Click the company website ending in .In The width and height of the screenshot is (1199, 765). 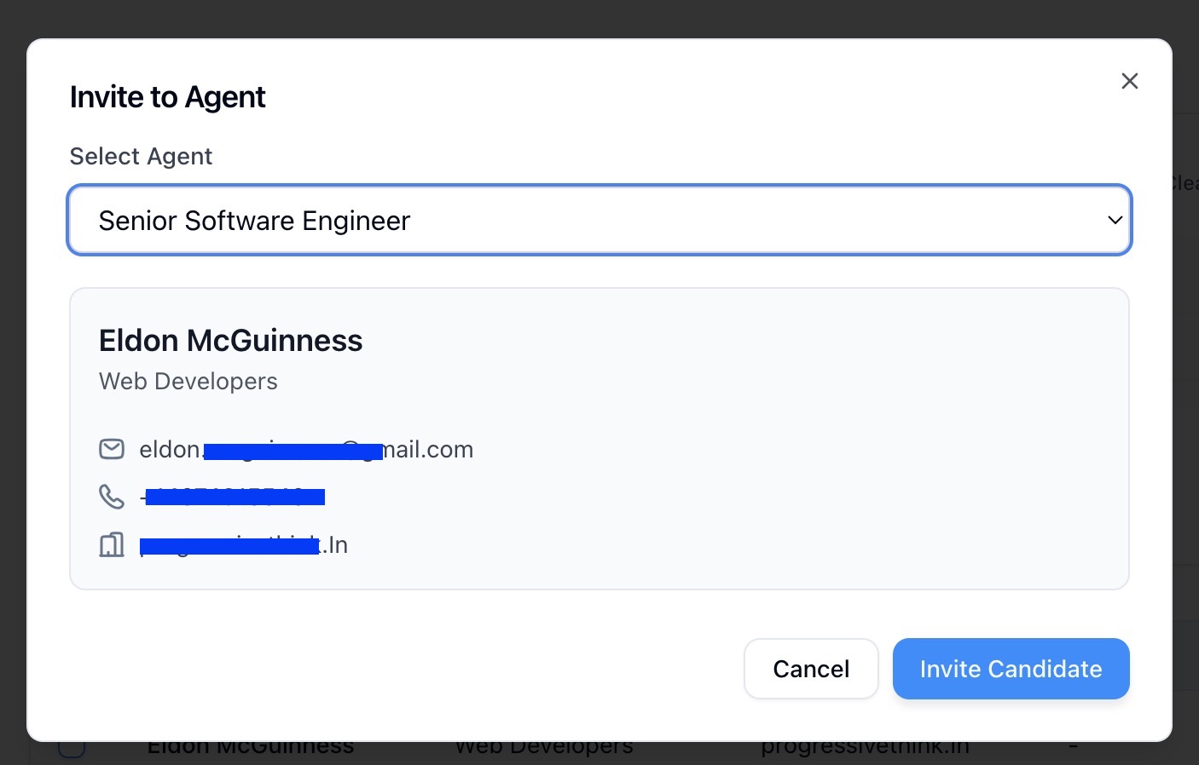(244, 545)
